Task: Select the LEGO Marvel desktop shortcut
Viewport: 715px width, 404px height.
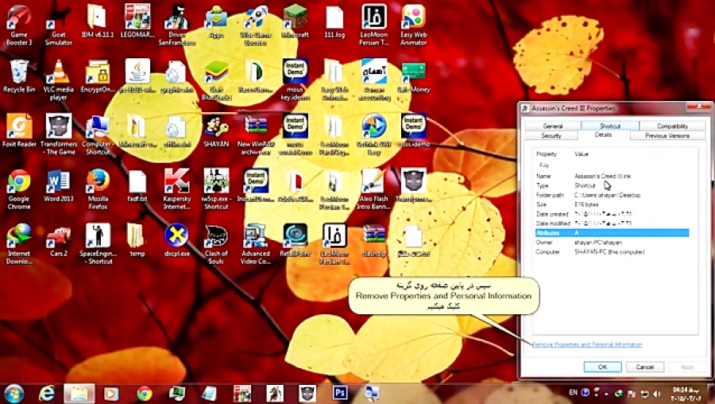Action: [x=137, y=21]
